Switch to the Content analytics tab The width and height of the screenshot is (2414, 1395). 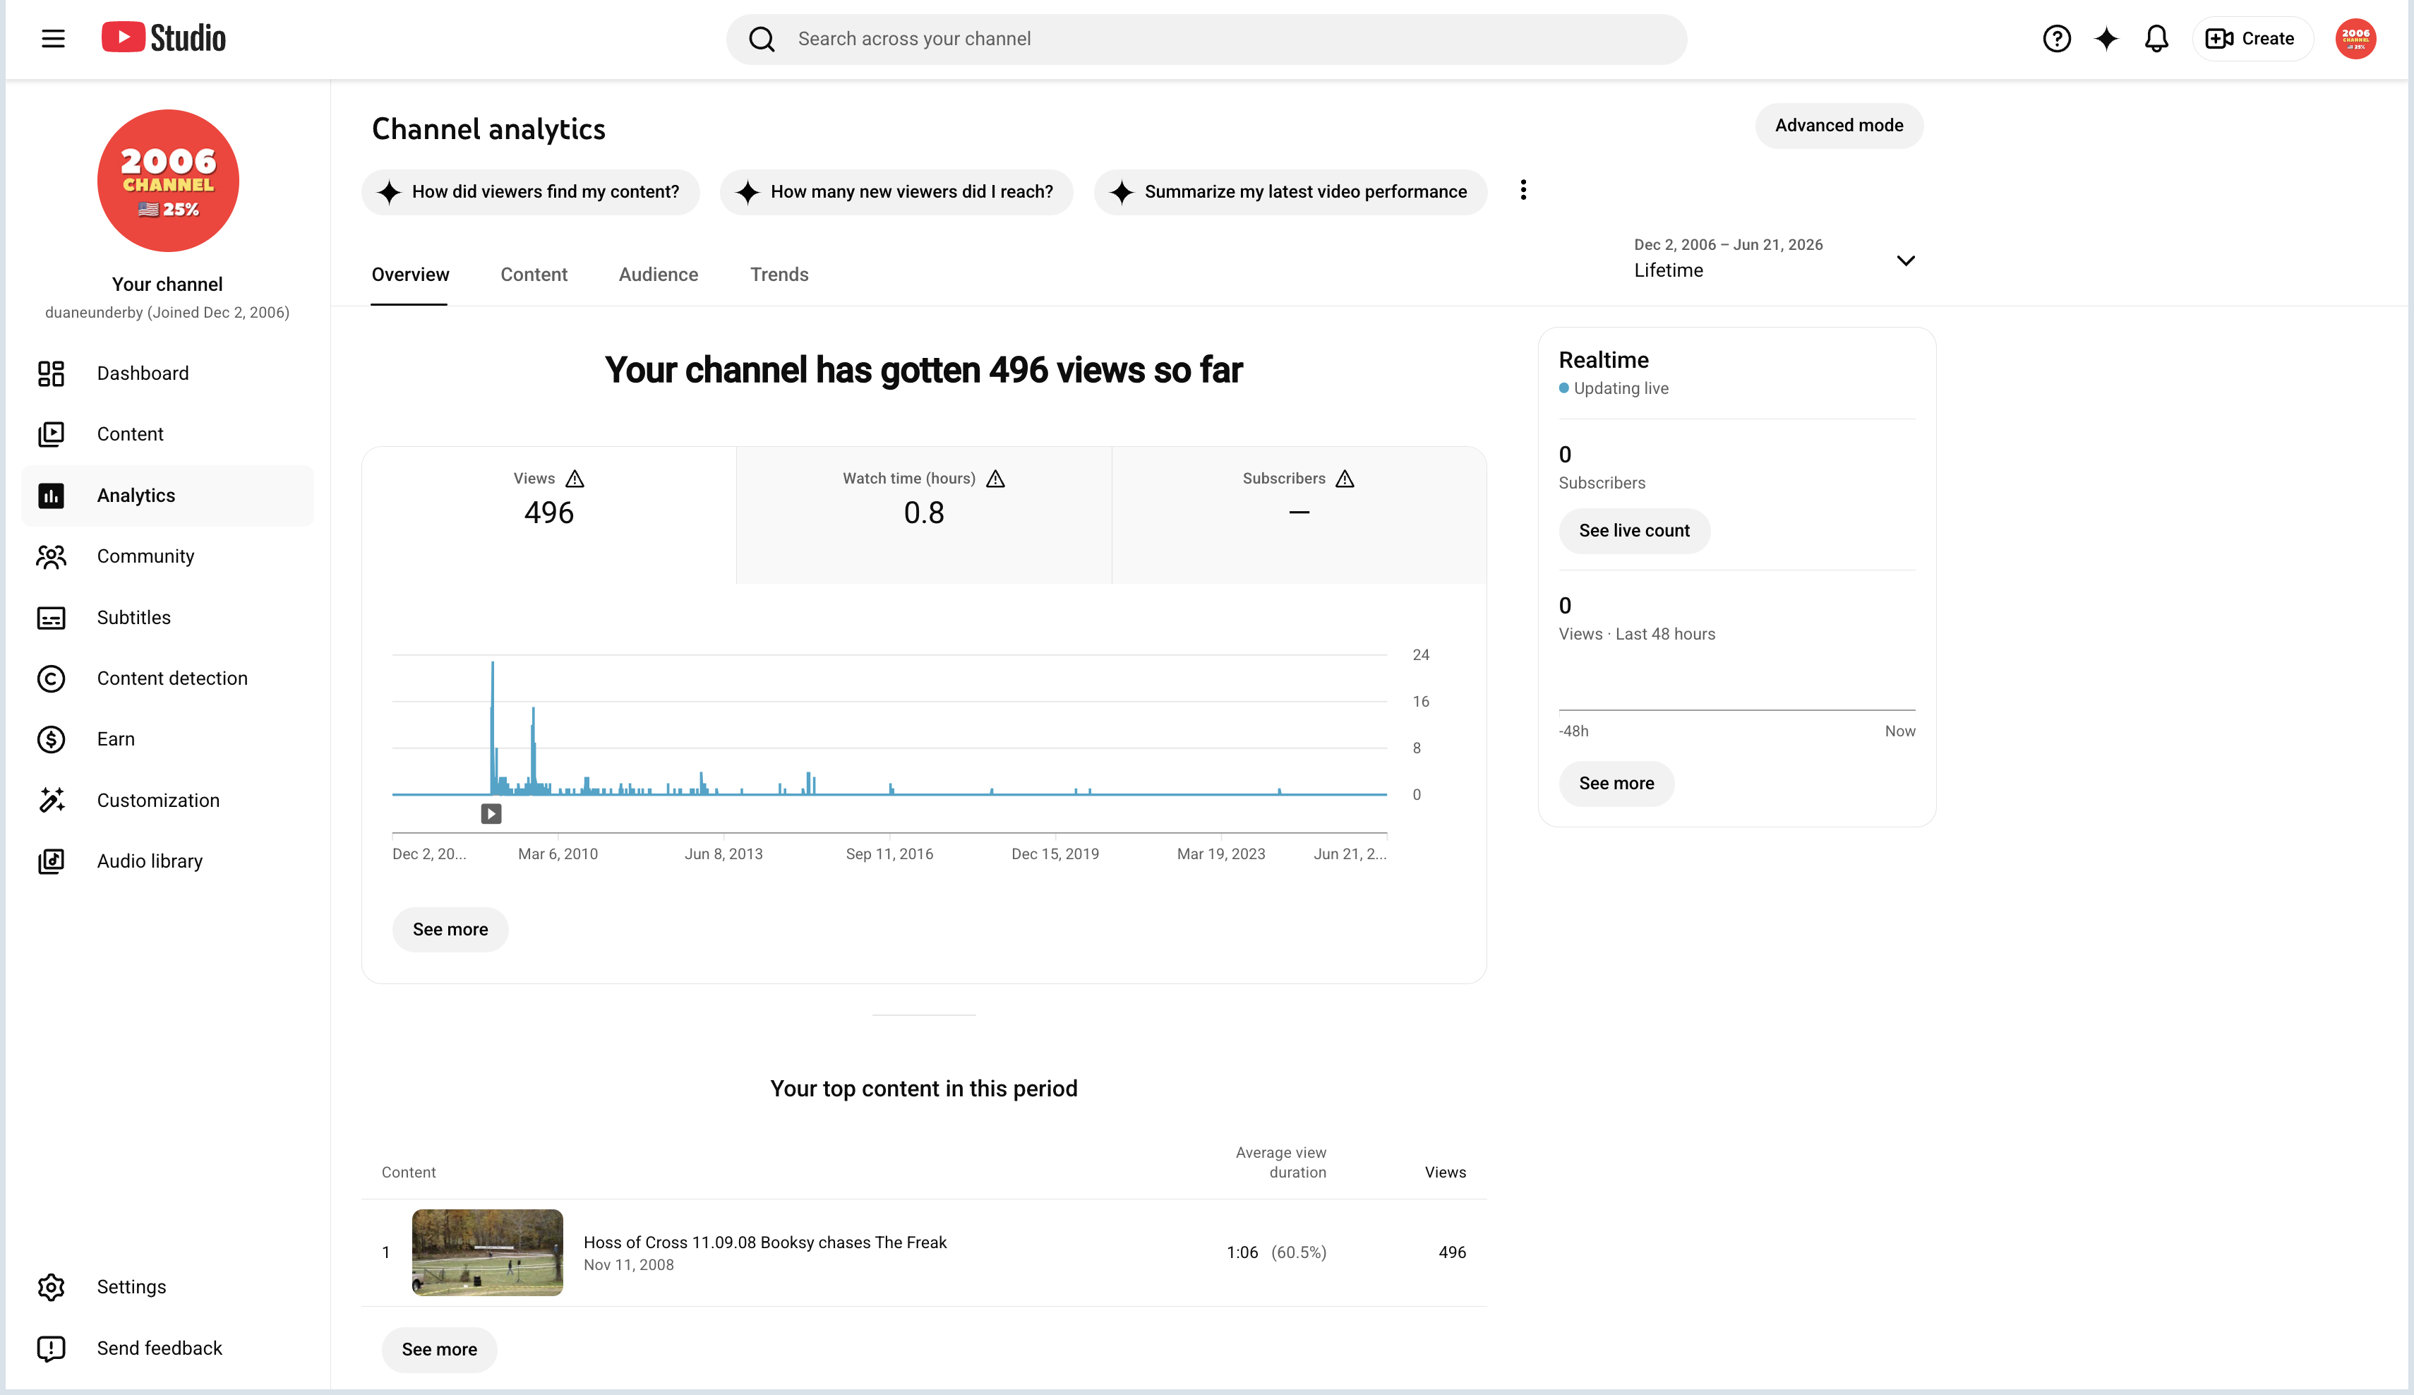[534, 274]
